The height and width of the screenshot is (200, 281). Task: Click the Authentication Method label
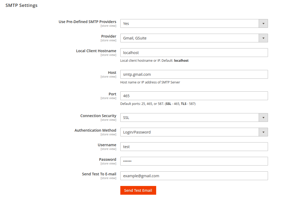pos(95,130)
